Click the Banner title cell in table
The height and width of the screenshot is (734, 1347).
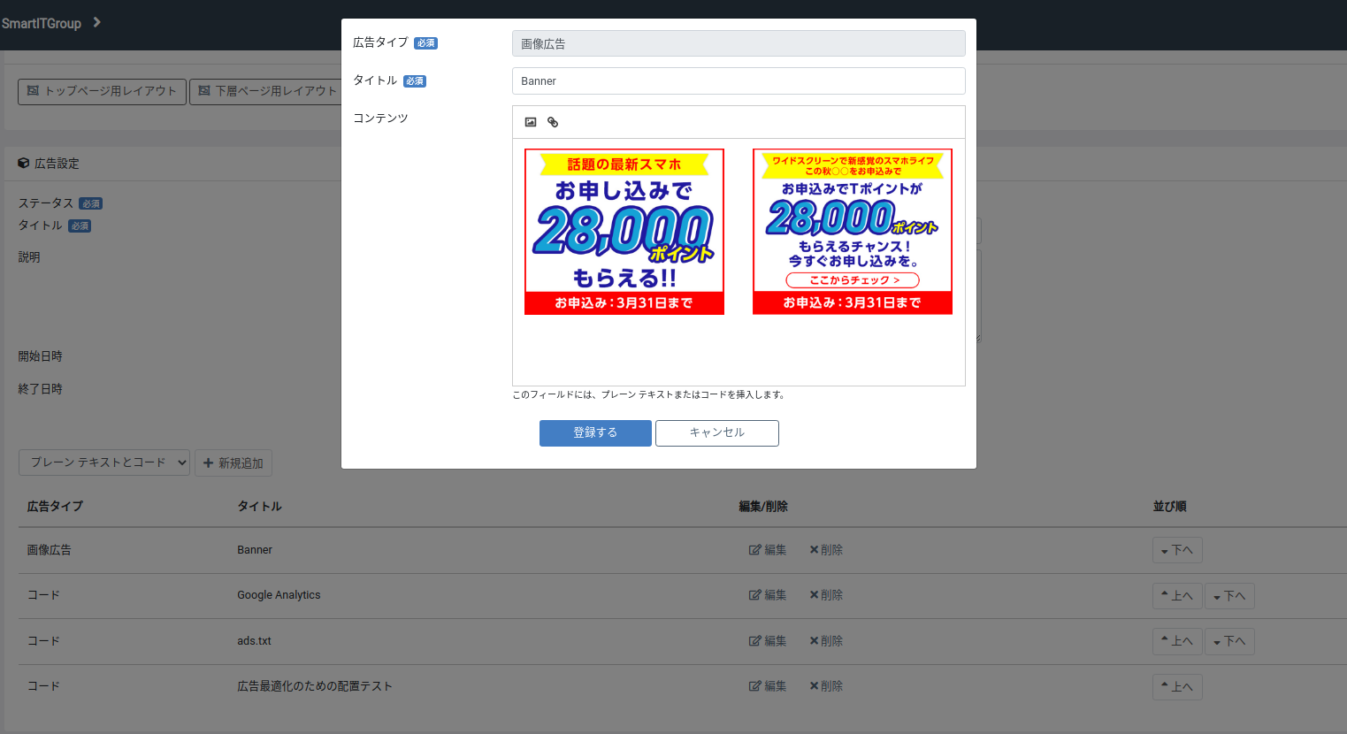click(x=255, y=550)
